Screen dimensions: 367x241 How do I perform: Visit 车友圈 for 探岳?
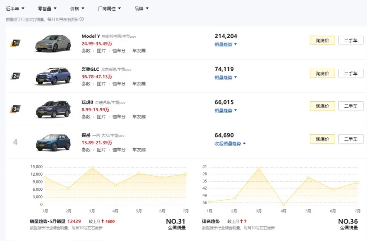pyautogui.click(x=139, y=149)
